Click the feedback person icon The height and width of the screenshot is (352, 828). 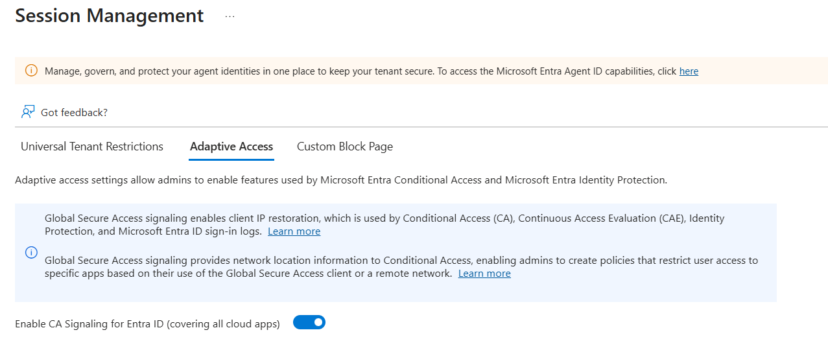coord(28,112)
